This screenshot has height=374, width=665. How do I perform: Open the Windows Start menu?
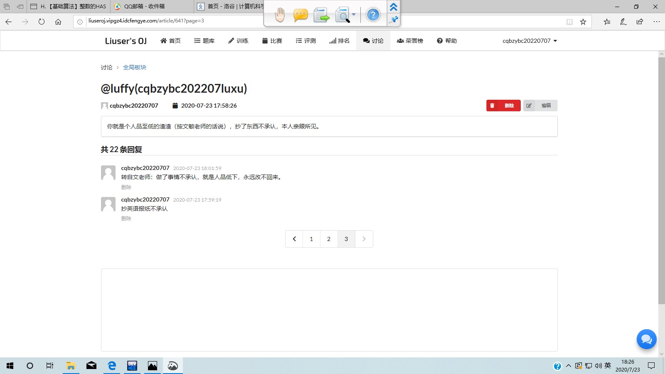click(10, 366)
